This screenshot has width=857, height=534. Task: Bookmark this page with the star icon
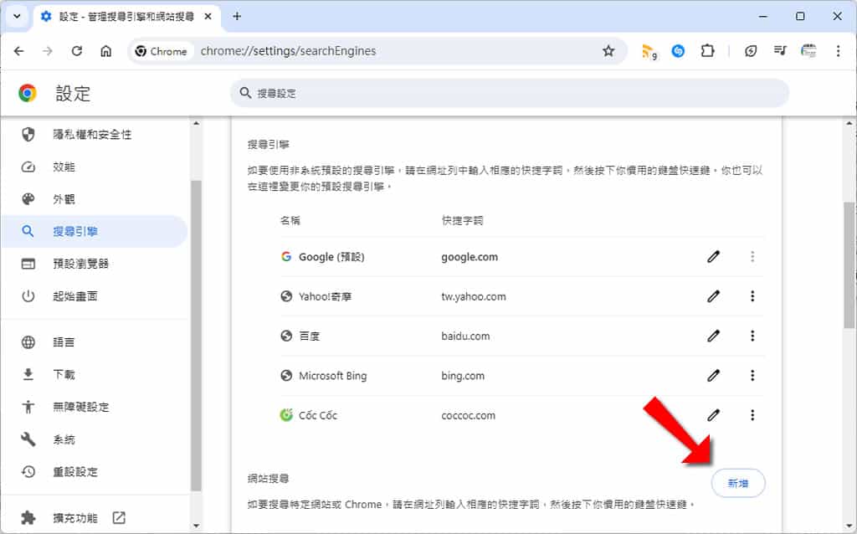tap(608, 51)
